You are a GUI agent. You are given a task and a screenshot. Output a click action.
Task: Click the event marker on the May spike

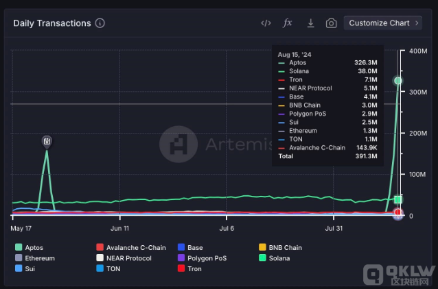click(x=47, y=141)
